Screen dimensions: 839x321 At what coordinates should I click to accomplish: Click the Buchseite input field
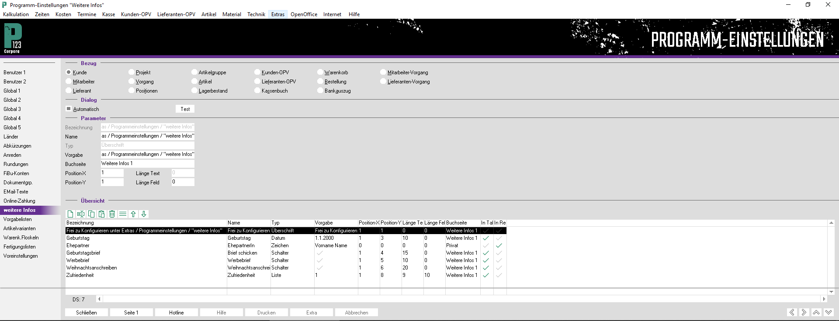[x=148, y=163]
